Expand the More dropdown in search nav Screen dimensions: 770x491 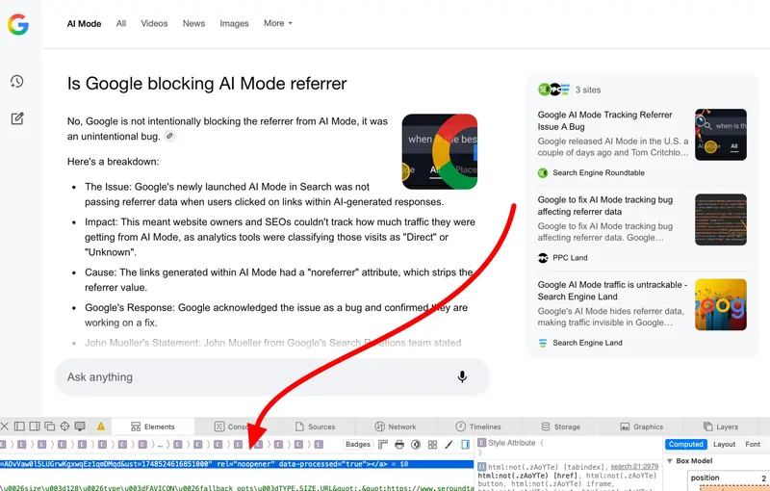(278, 23)
